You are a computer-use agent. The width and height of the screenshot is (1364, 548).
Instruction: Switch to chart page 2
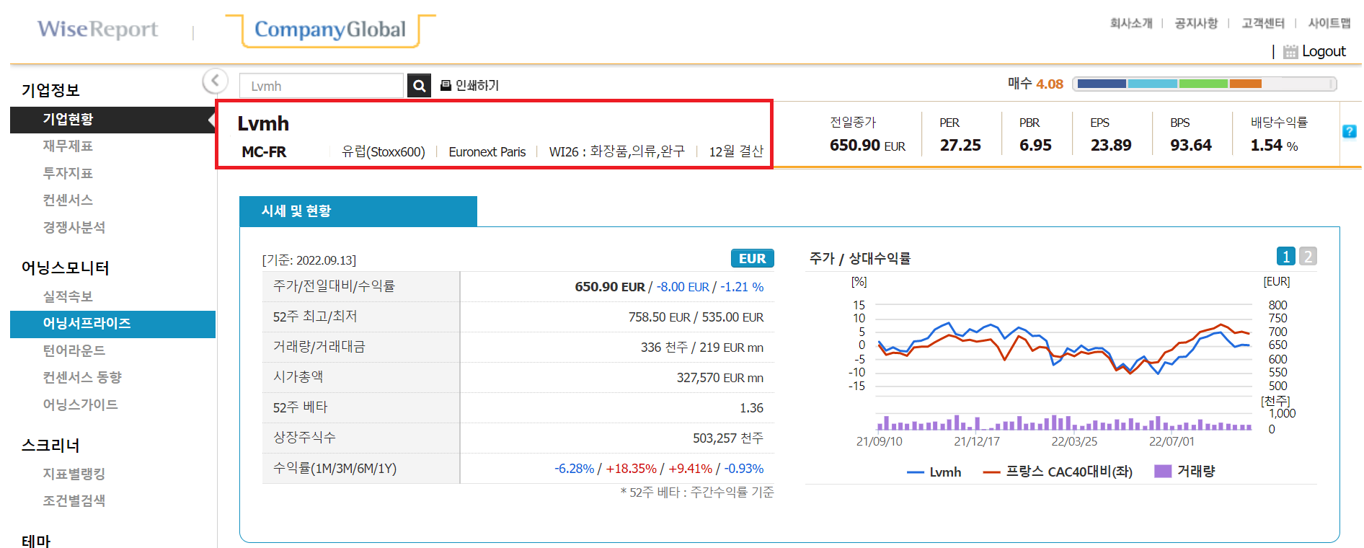[x=1308, y=256]
